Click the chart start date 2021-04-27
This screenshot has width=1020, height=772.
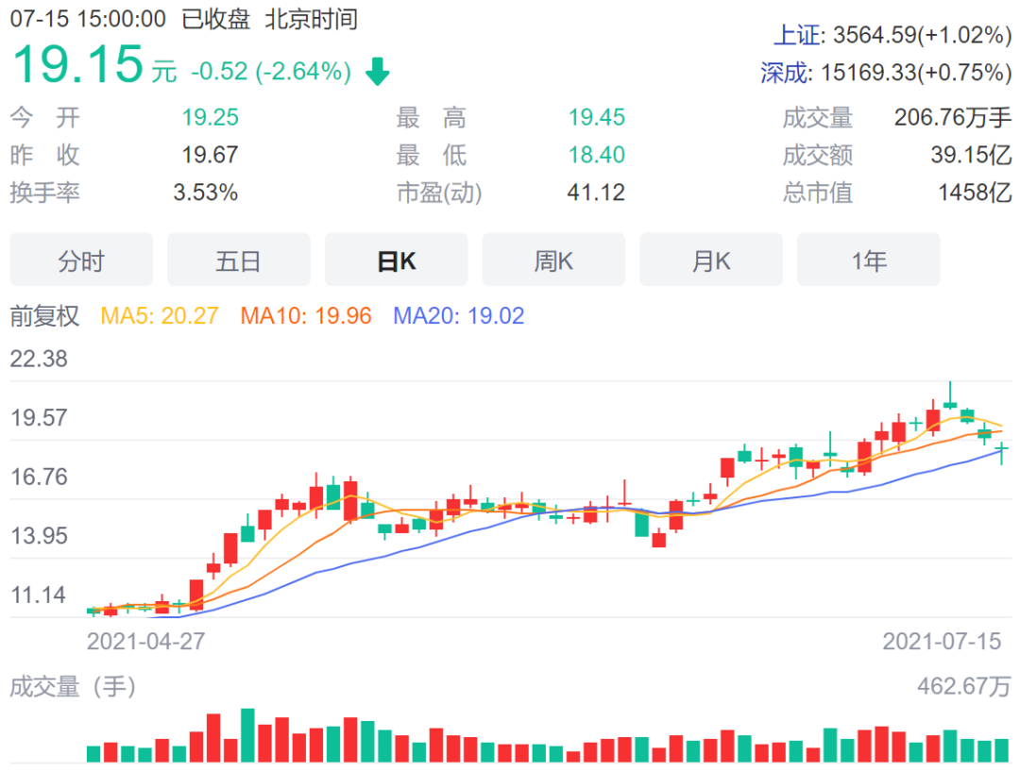145,642
